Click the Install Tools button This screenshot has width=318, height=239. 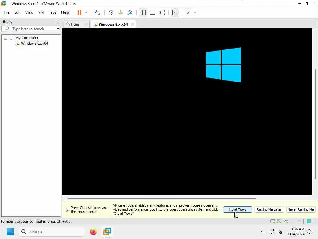[237, 209]
